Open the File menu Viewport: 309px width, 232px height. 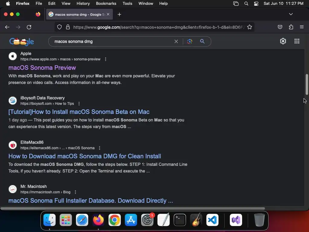coord(39,3)
